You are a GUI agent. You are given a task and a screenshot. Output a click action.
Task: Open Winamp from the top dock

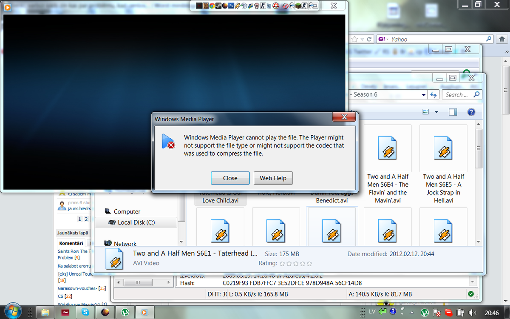click(x=238, y=6)
